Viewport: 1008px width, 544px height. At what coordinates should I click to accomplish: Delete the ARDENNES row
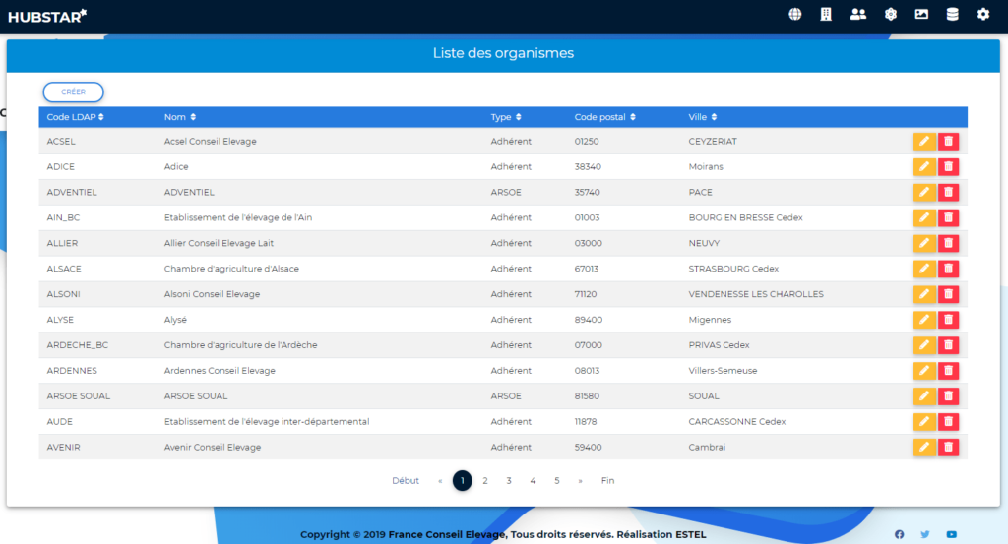948,371
